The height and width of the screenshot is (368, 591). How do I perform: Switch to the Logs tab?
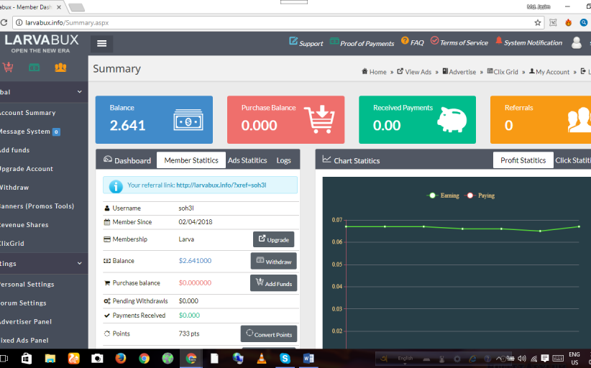(284, 160)
